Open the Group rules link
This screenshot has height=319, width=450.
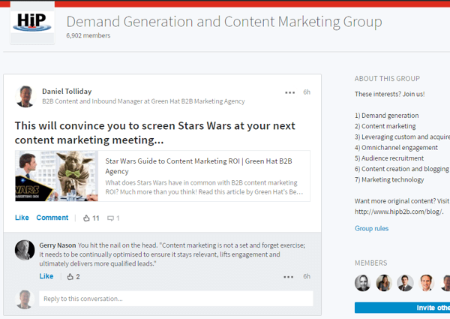click(371, 229)
